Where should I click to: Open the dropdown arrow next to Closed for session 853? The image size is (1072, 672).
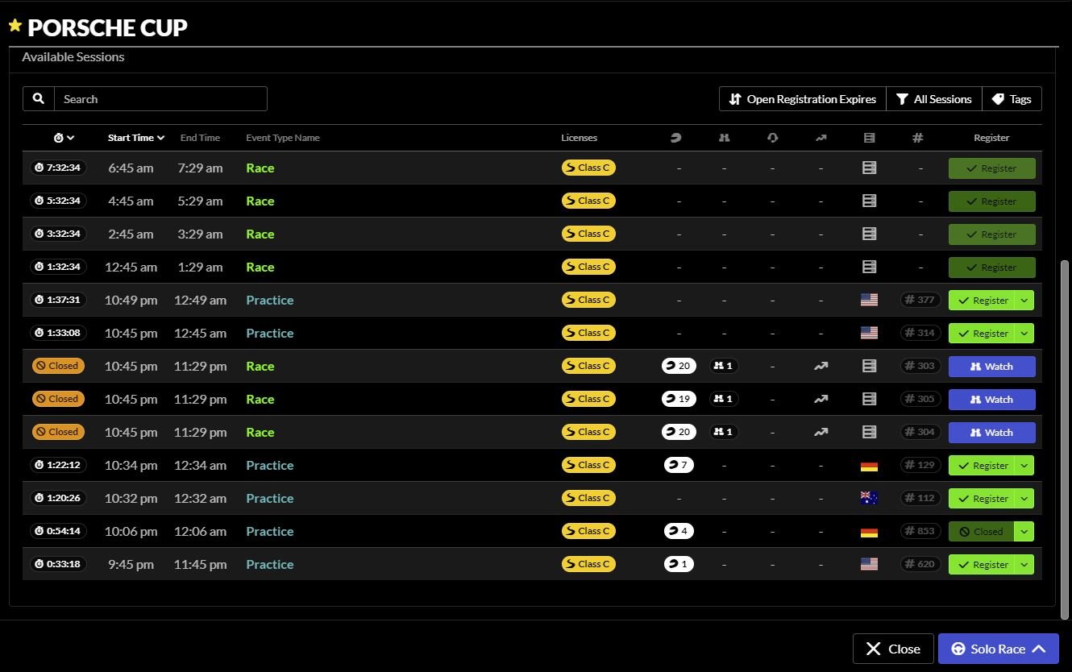click(1024, 532)
